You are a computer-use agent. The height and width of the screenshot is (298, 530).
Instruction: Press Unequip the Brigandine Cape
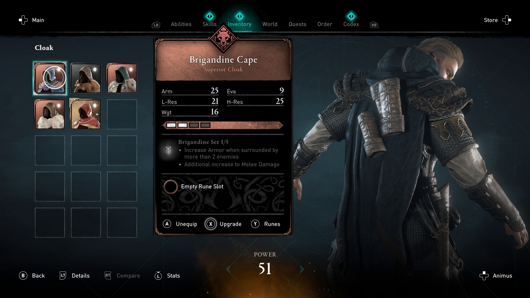point(181,224)
